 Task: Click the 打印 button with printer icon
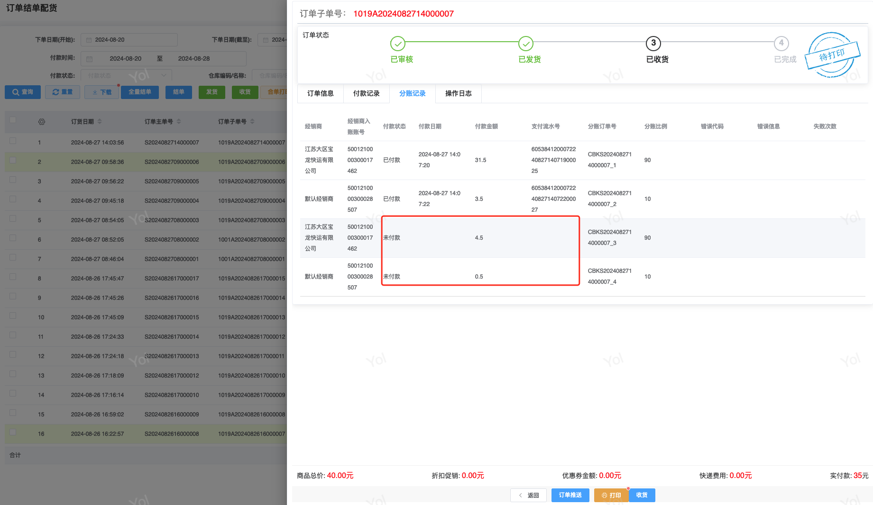pos(611,495)
